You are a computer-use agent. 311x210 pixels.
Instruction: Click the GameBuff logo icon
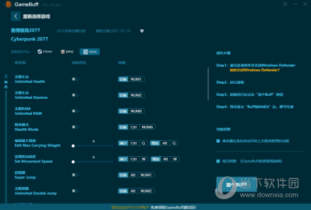coord(8,4)
